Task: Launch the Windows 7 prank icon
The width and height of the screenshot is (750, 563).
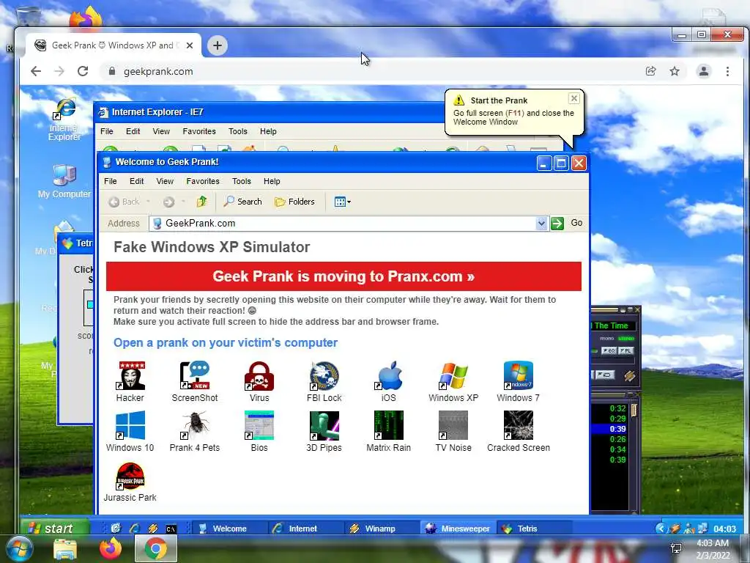Action: point(518,376)
